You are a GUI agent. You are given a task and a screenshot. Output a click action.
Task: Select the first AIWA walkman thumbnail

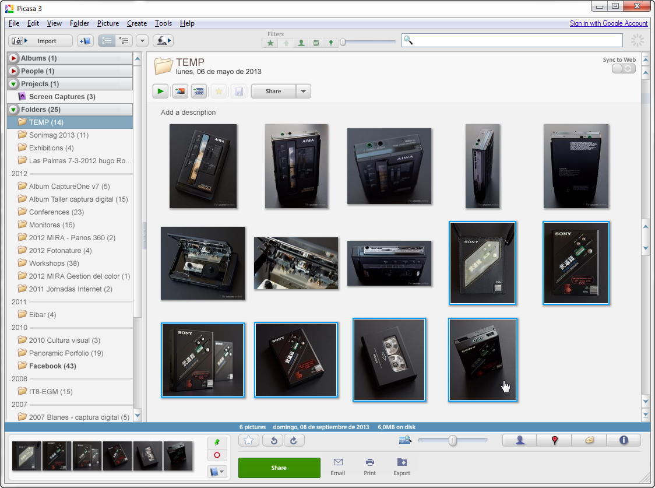tap(203, 166)
